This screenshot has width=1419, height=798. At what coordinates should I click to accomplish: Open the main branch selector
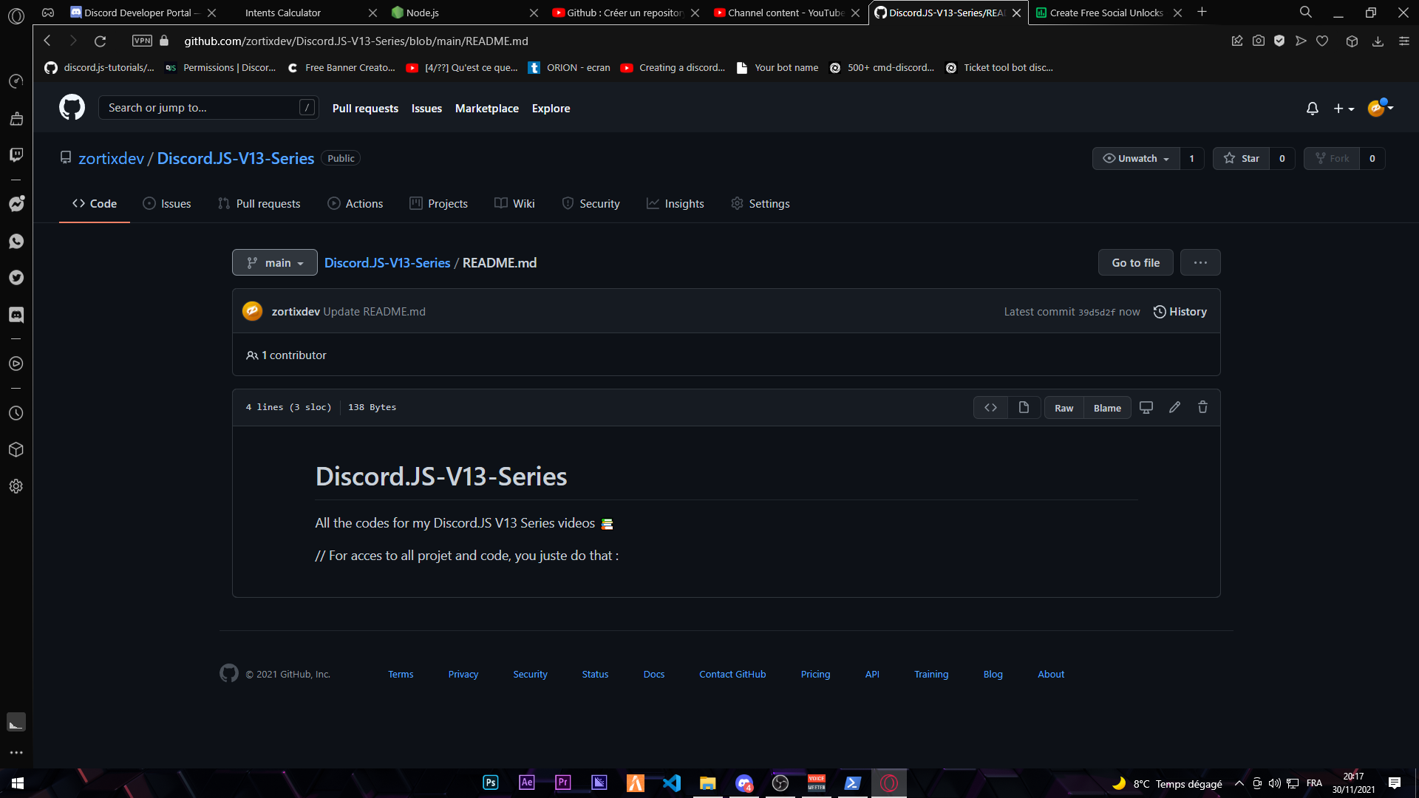coord(274,262)
